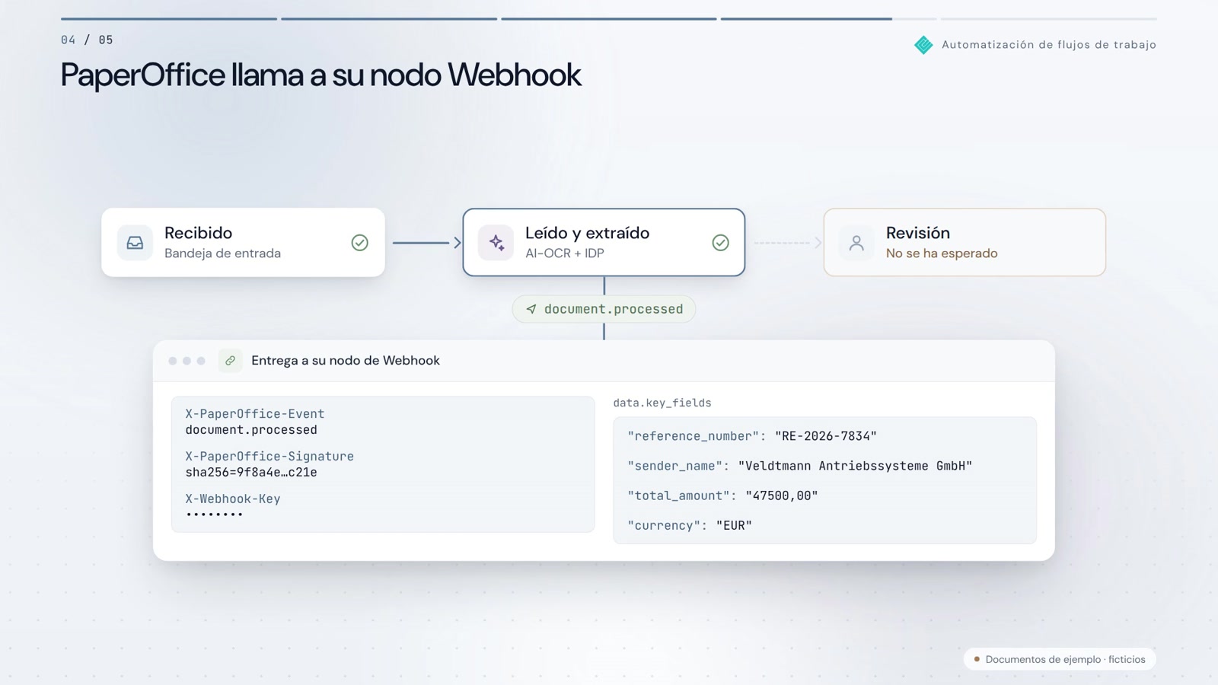Click the No se ha esperado status text
The image size is (1218, 685).
[942, 253]
